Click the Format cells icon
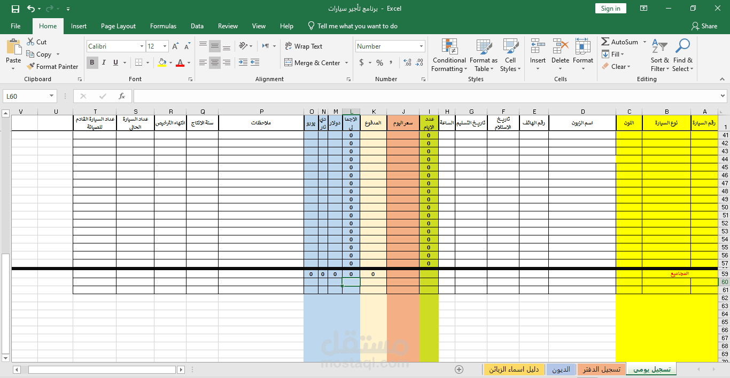Image resolution: width=730 pixels, height=378 pixels. tap(583, 47)
